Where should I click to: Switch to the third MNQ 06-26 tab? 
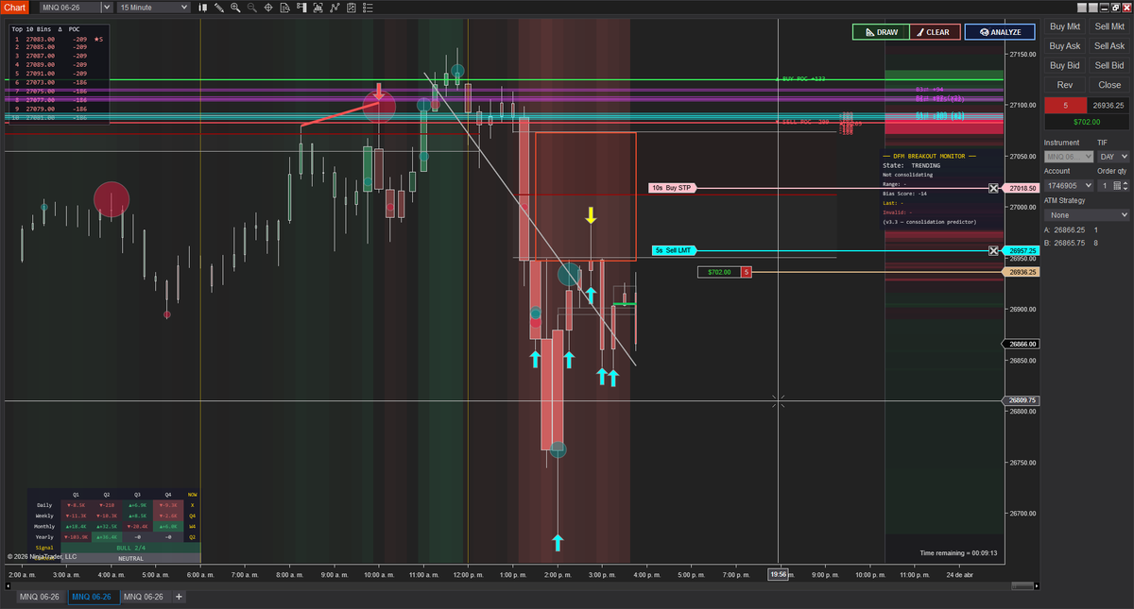coord(144,597)
